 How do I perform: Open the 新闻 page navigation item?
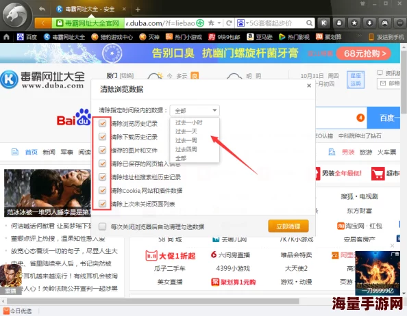[49, 152]
